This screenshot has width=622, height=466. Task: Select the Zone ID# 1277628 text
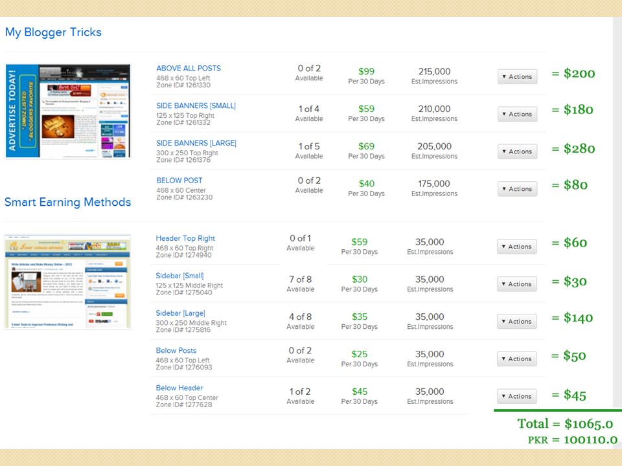click(x=183, y=405)
